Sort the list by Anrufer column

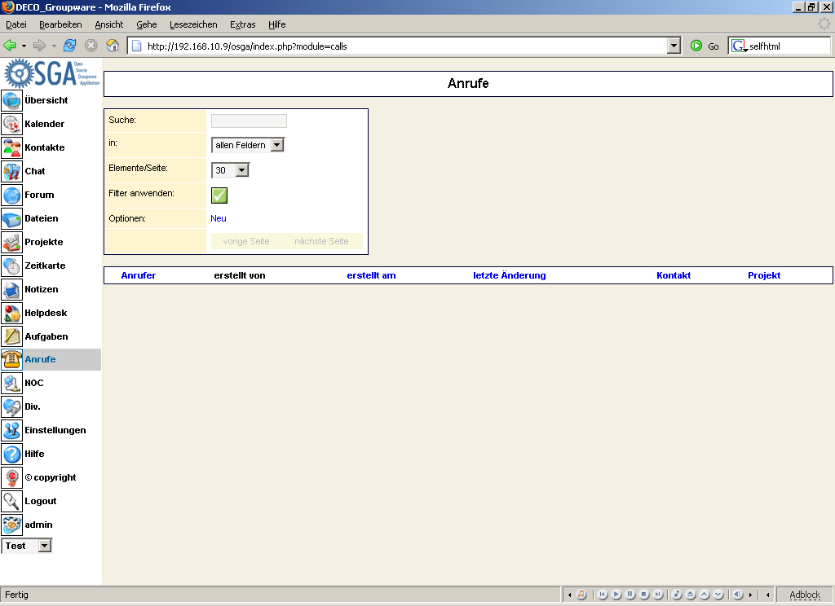click(x=138, y=275)
